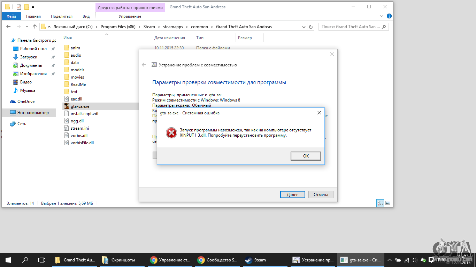The width and height of the screenshot is (476, 267).
Task: Switch to large icons view in status bar
Action: [387, 203]
